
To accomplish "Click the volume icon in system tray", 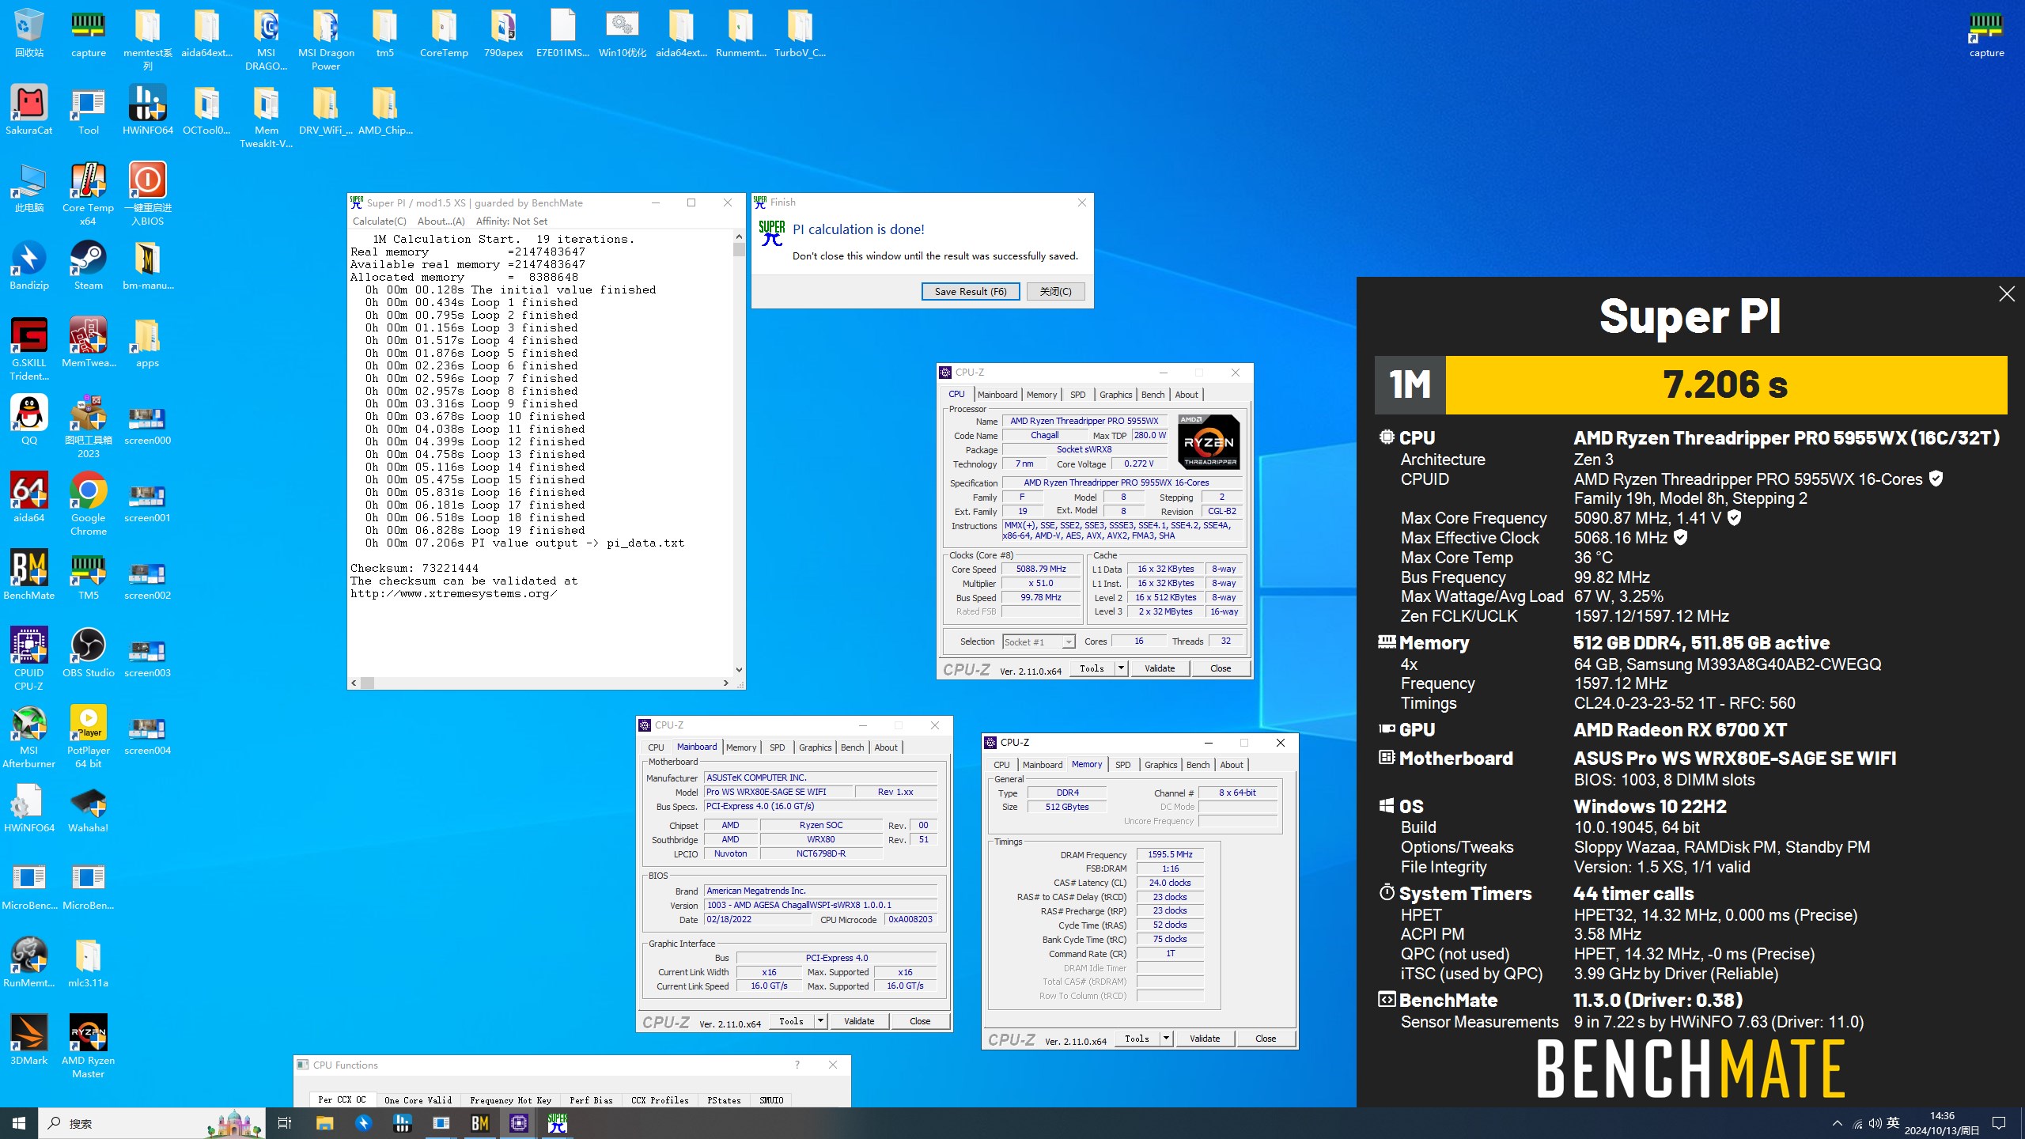I will 1875,1123.
